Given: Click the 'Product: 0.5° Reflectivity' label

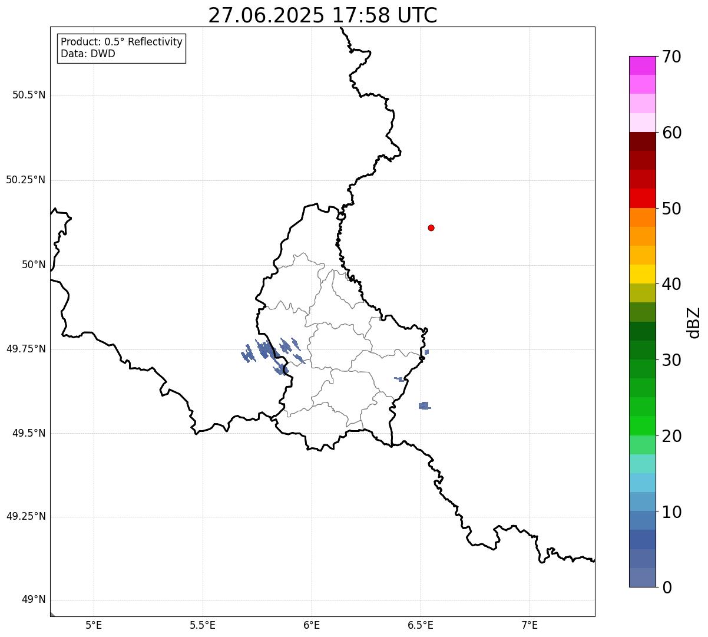Looking at the screenshot, I should pos(121,42).
